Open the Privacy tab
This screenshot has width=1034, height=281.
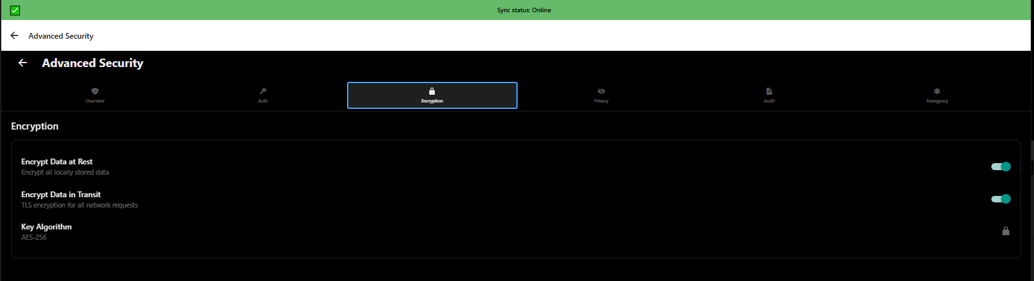click(601, 95)
